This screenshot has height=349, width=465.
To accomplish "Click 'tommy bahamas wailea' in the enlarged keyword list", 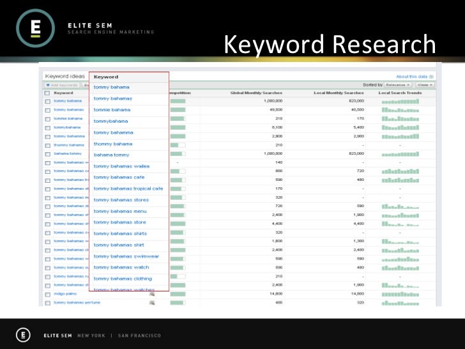I will (x=121, y=166).
